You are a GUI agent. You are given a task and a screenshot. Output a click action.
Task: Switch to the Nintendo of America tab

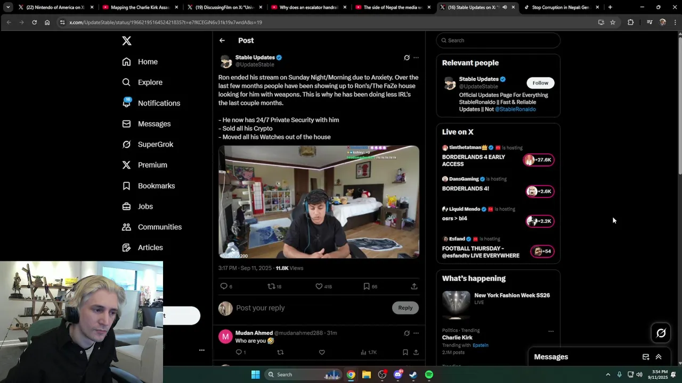point(55,7)
